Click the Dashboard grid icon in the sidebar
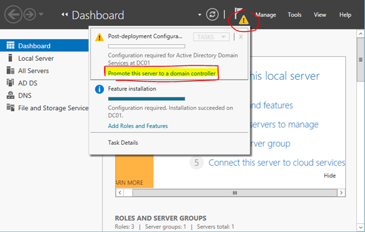The image size is (365, 232). (x=11, y=45)
